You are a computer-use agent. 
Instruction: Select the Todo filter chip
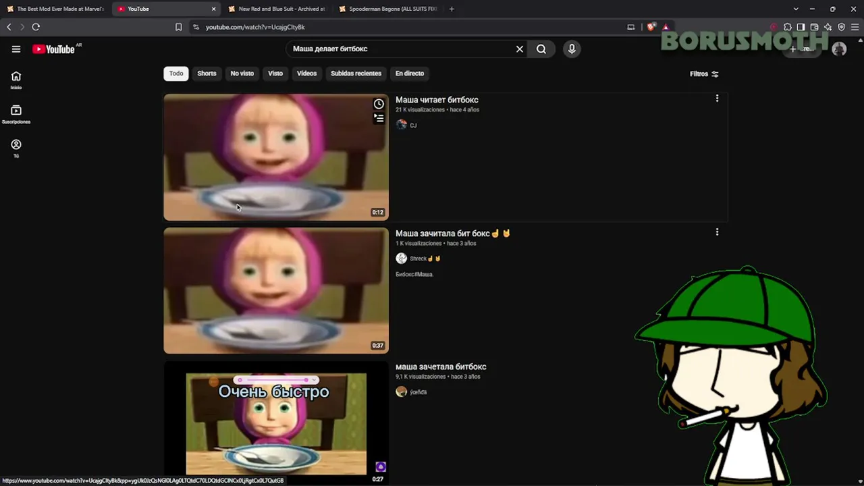(176, 73)
